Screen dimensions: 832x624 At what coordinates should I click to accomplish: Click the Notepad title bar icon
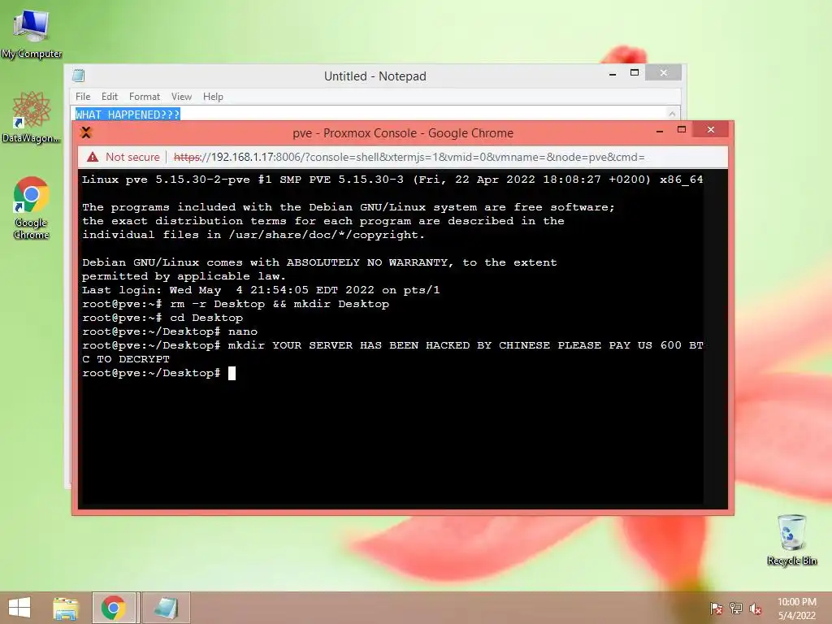click(x=79, y=76)
